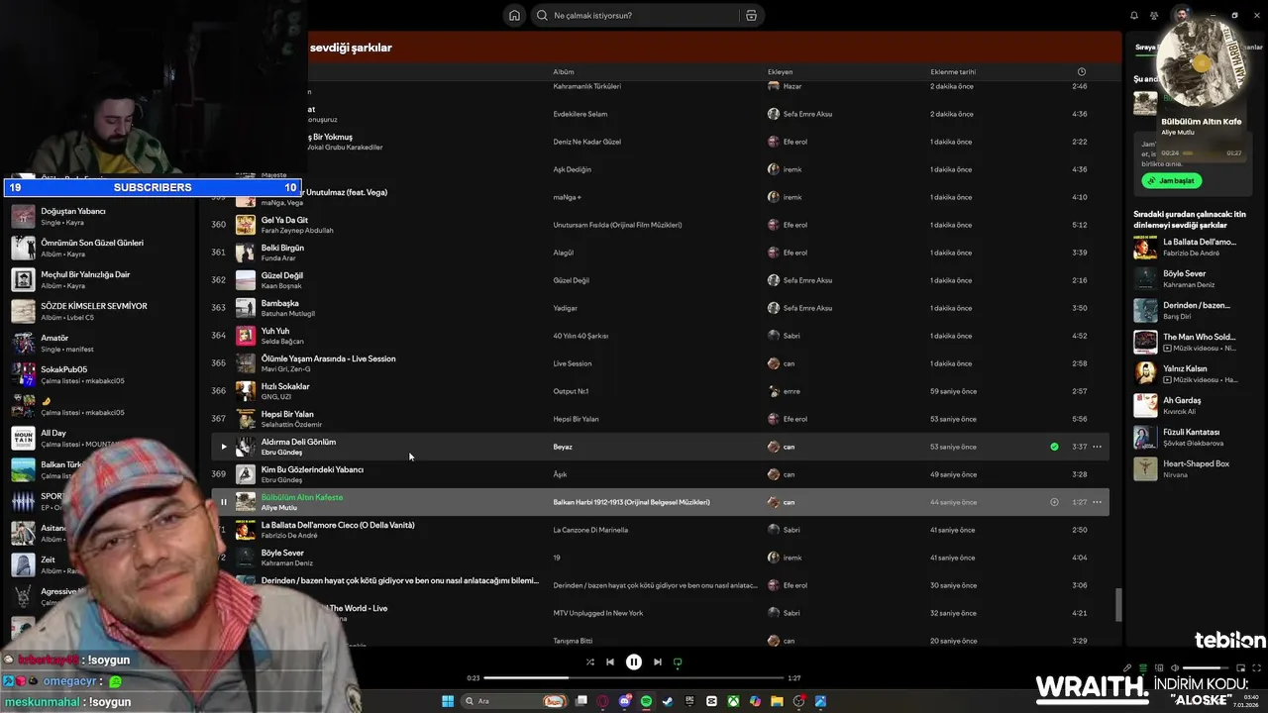Toggle shuffle playback
1268x713 pixels.
[589, 662]
